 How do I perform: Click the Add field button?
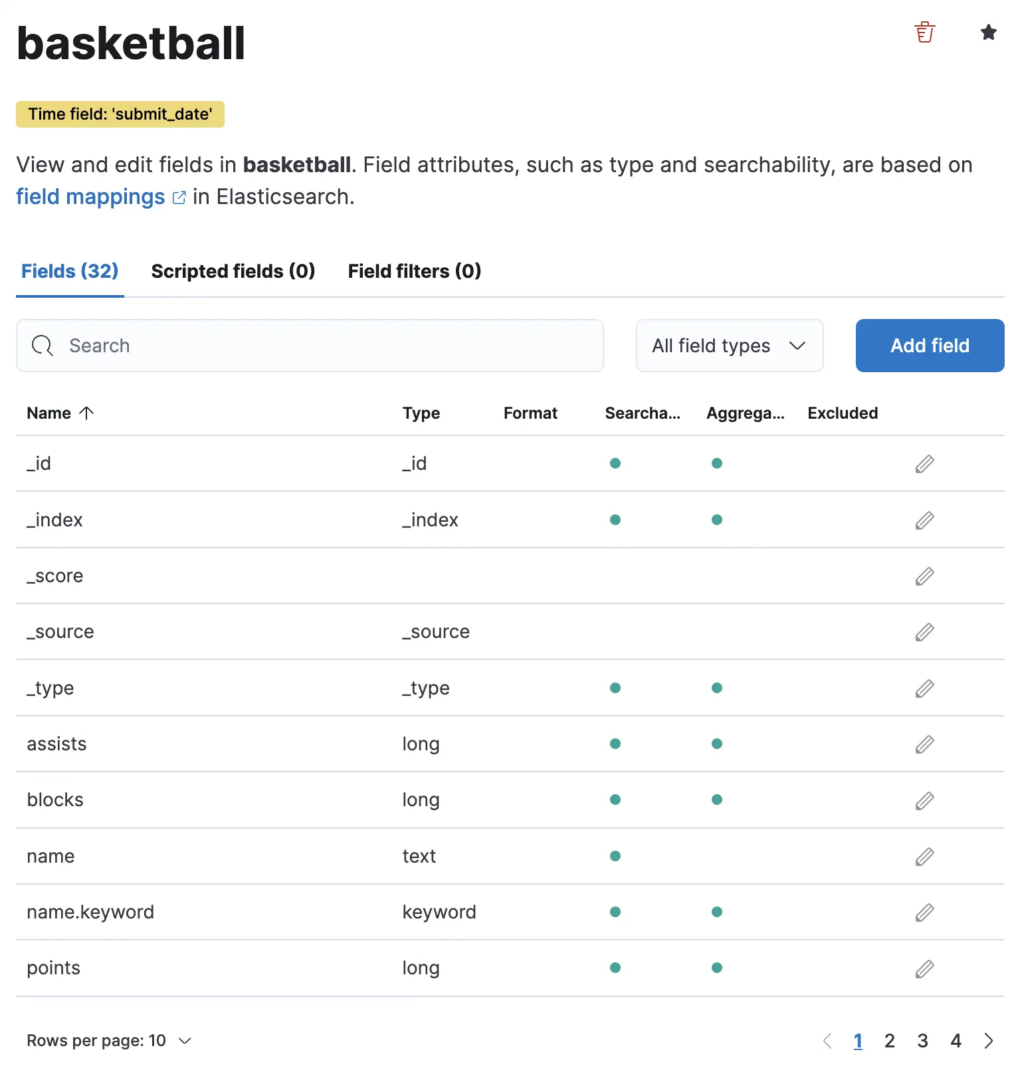coord(929,346)
